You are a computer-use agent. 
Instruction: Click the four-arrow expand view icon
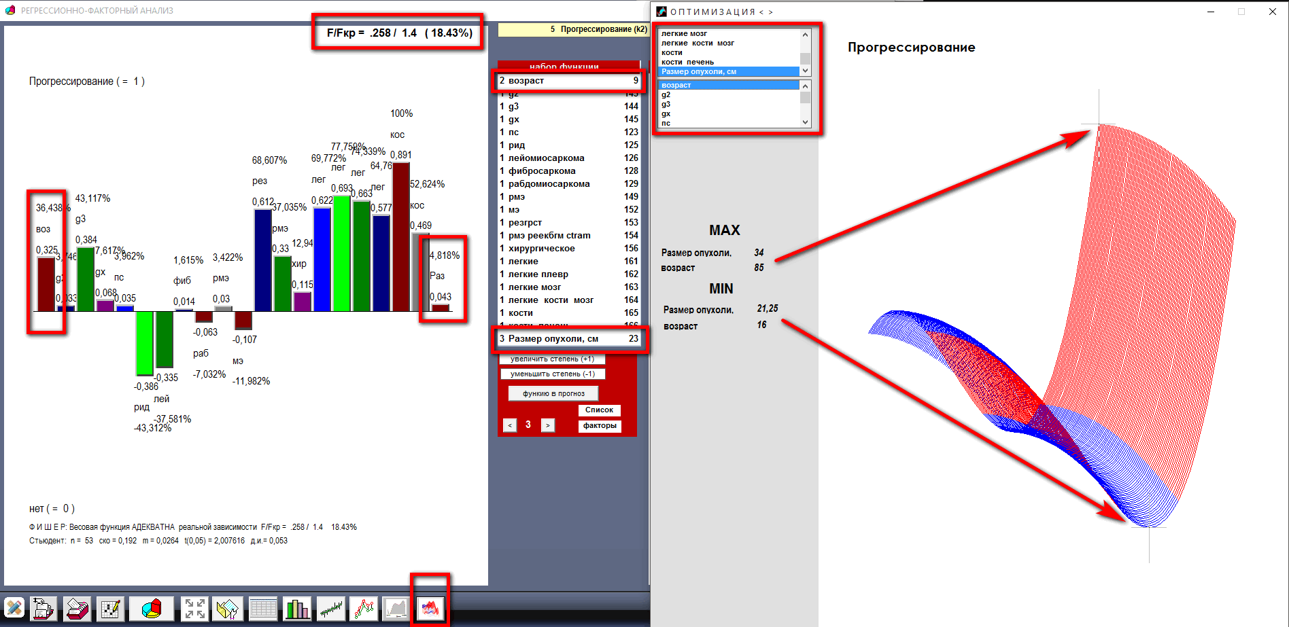coord(195,609)
